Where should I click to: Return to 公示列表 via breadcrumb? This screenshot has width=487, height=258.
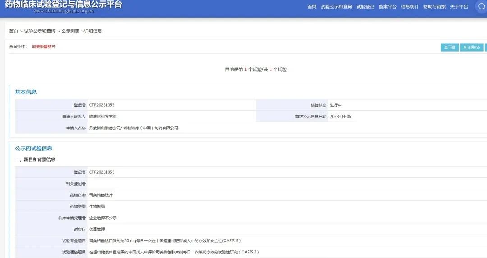(70, 31)
